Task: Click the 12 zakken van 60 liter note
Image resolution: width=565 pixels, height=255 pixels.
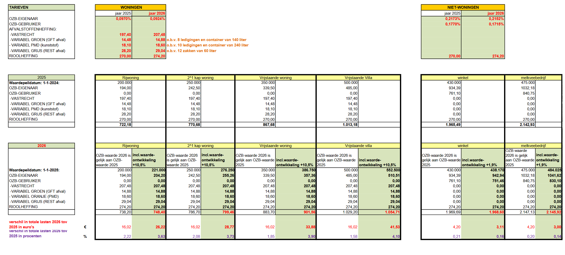Action: point(192,51)
